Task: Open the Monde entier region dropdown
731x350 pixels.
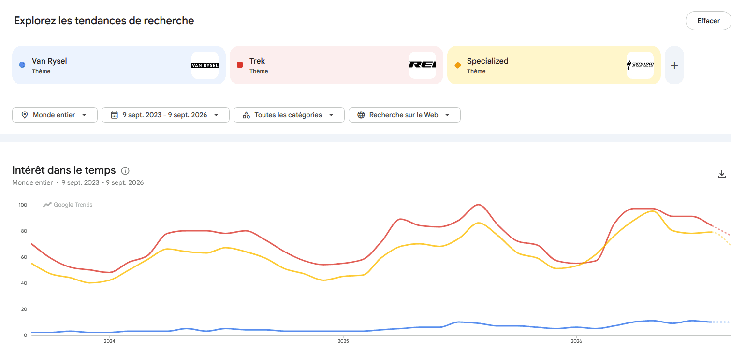Action: coord(55,115)
